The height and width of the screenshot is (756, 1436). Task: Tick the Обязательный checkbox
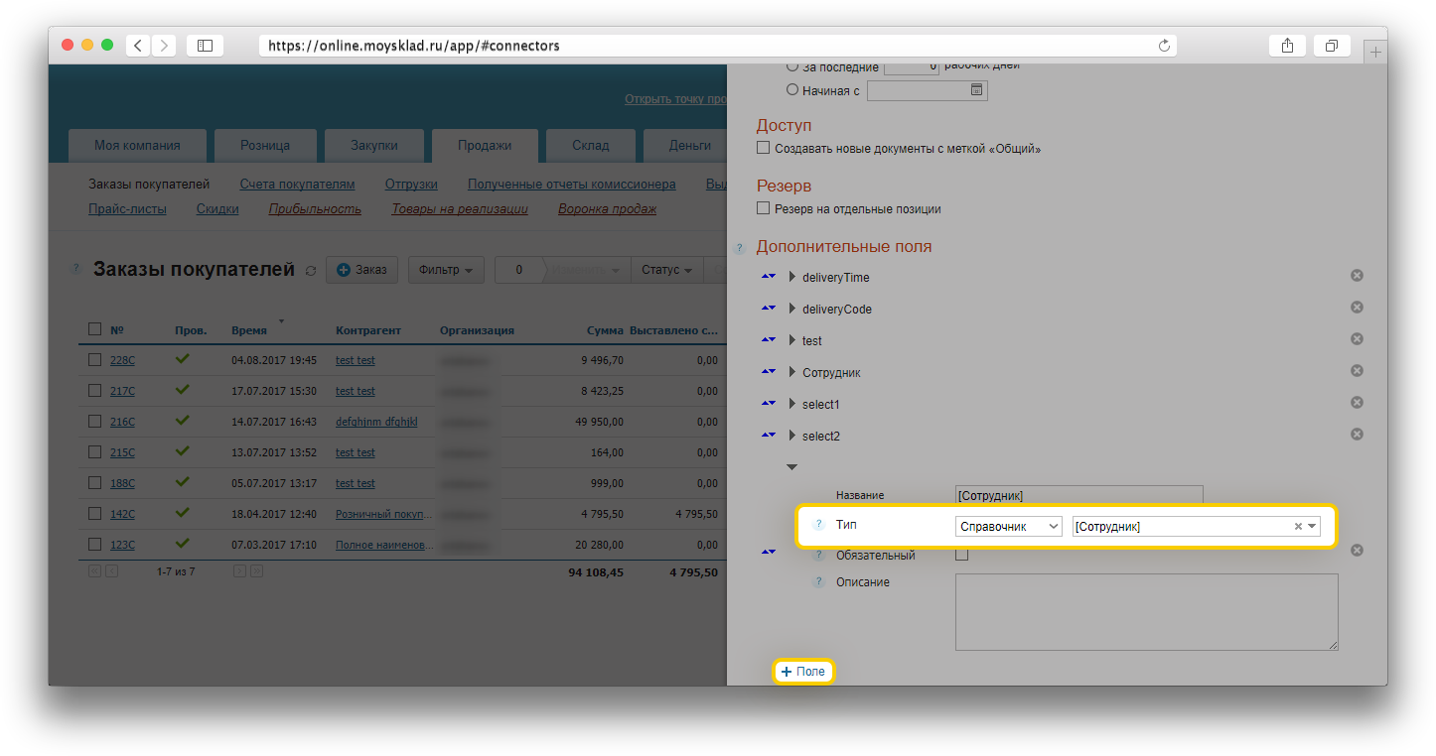coord(961,555)
